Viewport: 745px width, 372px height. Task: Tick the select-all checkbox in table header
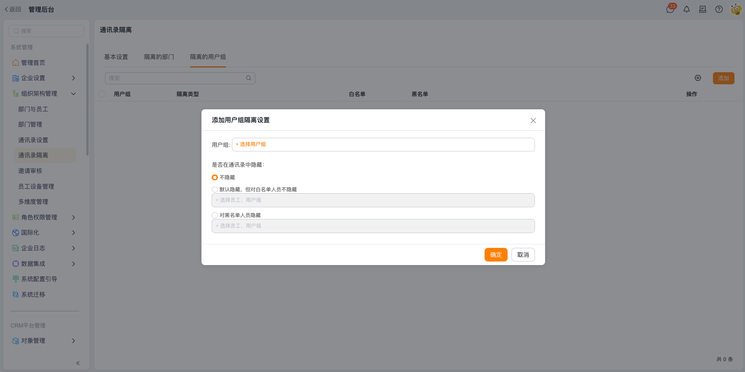click(102, 94)
